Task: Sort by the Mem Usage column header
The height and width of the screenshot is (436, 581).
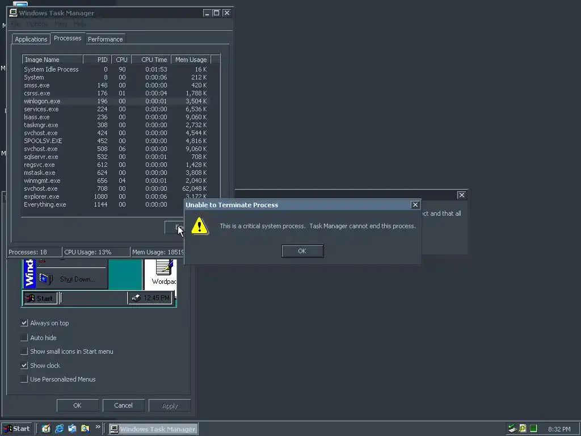Action: [191, 60]
